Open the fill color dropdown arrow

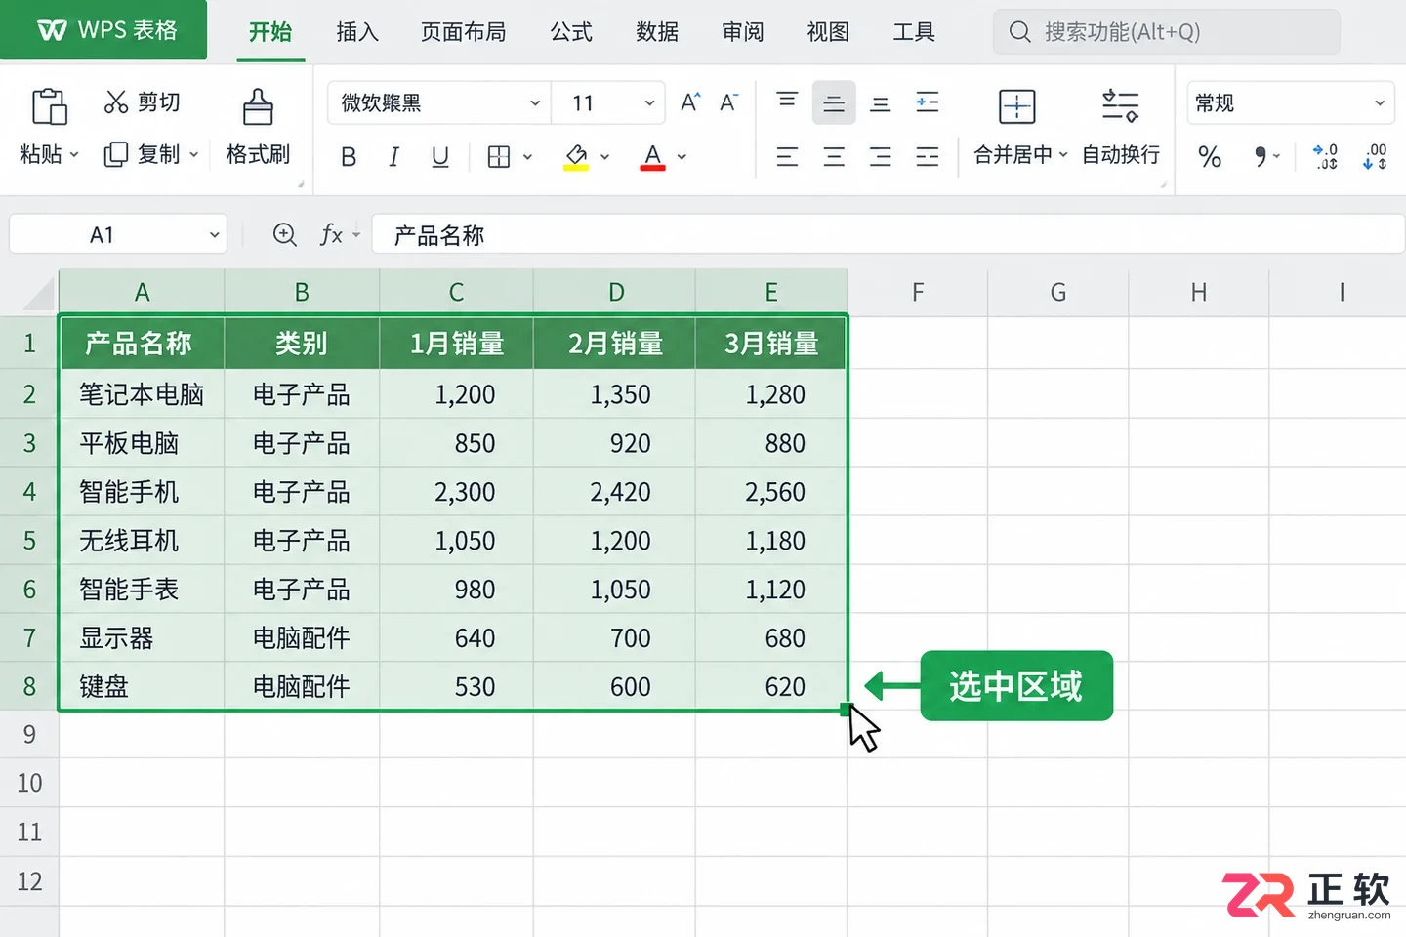pos(604,157)
